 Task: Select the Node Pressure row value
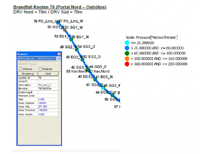[x=48, y=110]
